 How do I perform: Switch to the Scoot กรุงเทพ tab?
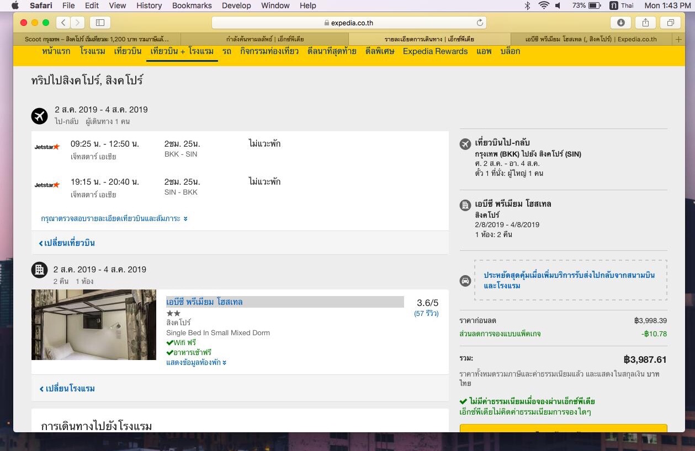click(x=97, y=39)
